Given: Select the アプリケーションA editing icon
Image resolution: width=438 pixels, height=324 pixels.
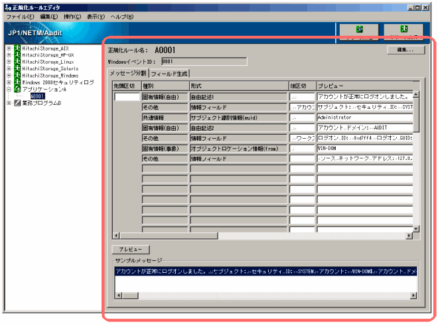Looking at the screenshot, I should 17,89.
